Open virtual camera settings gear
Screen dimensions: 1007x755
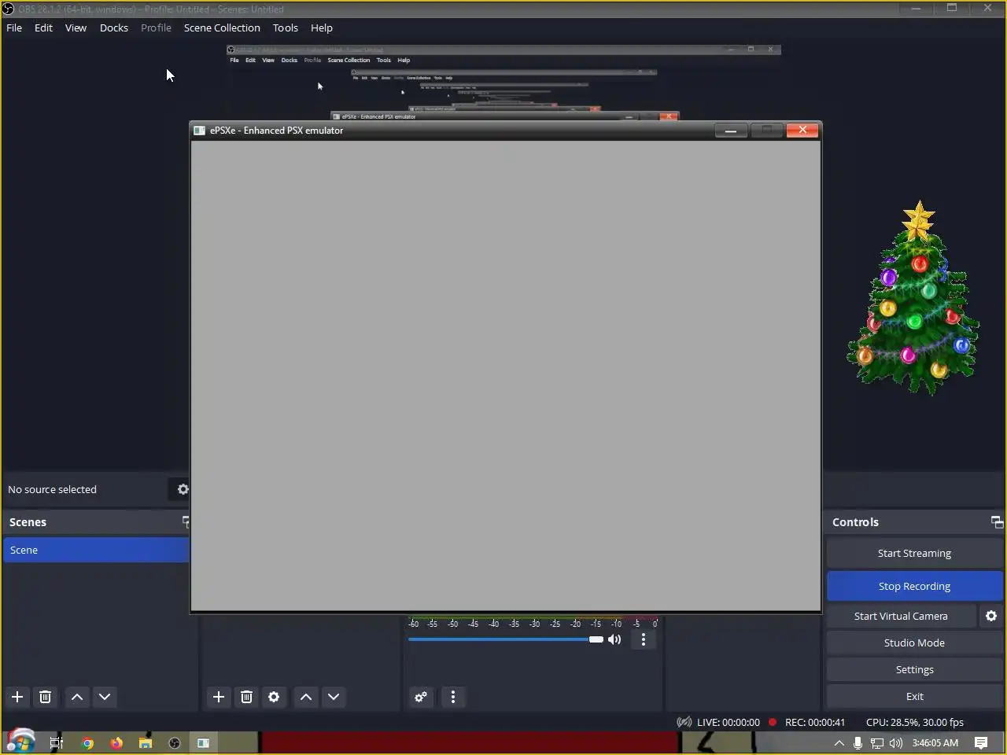pyautogui.click(x=991, y=616)
